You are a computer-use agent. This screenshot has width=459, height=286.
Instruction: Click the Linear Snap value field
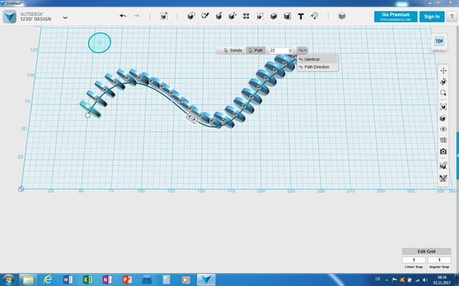414,260
